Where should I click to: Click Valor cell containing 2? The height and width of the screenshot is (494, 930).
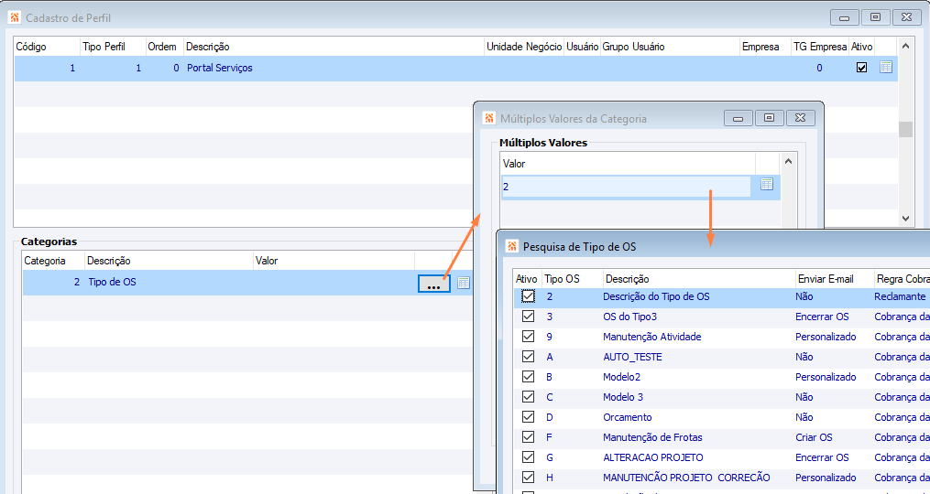[x=626, y=187]
